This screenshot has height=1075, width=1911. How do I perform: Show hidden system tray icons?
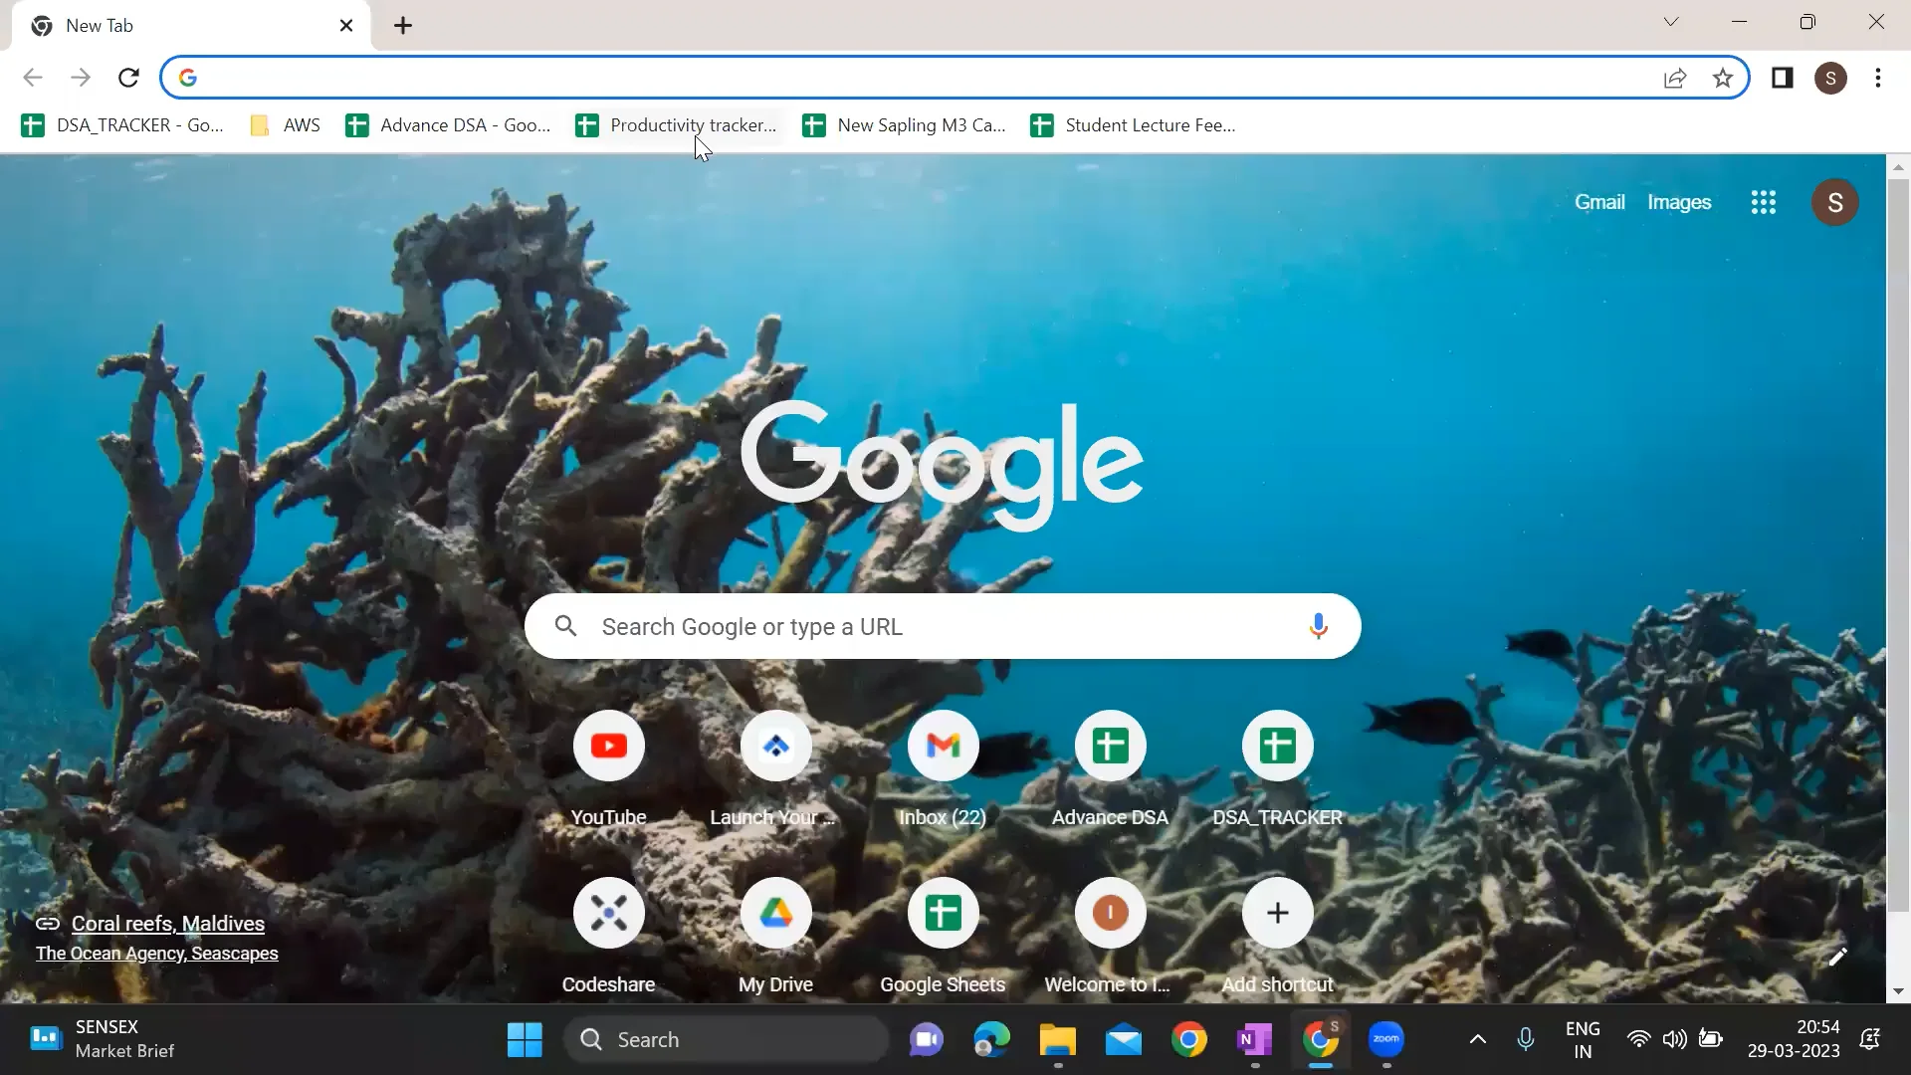1477,1039
